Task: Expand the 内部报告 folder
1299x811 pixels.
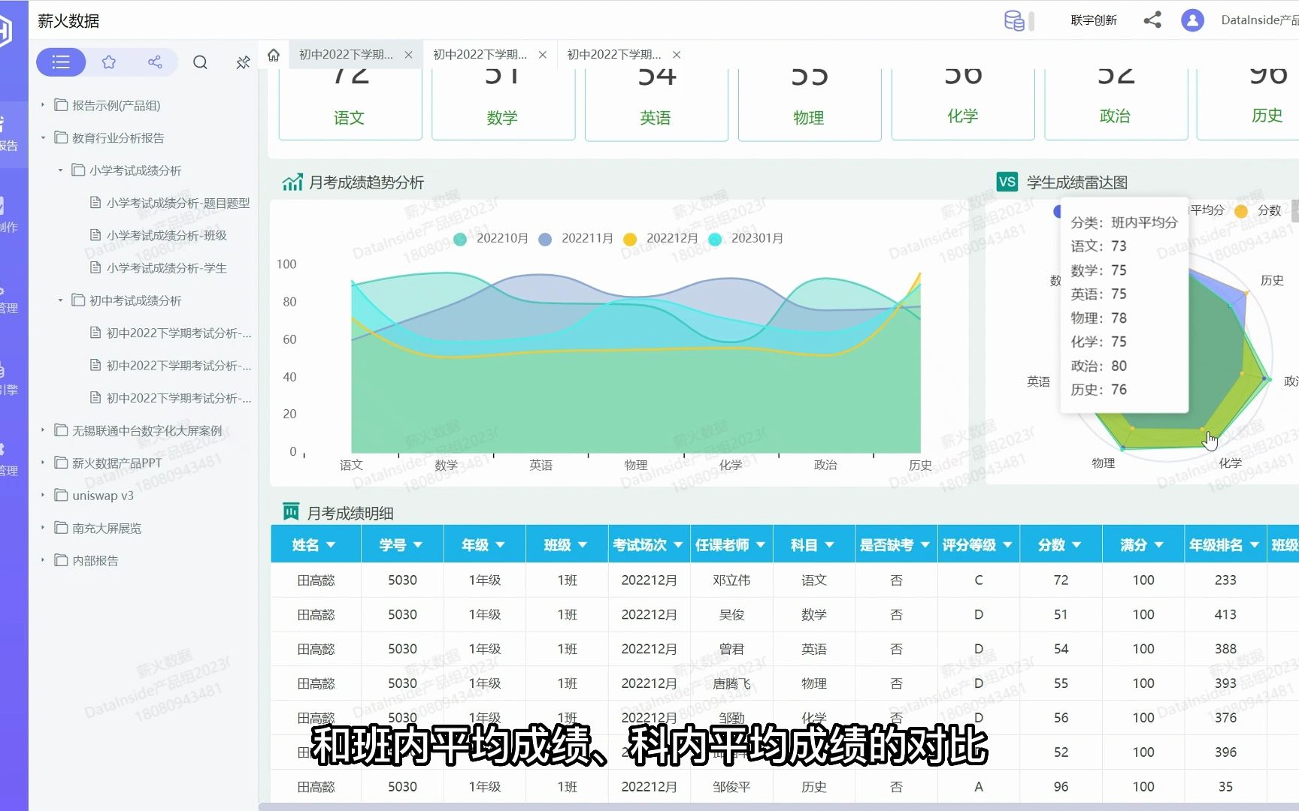Action: click(43, 560)
